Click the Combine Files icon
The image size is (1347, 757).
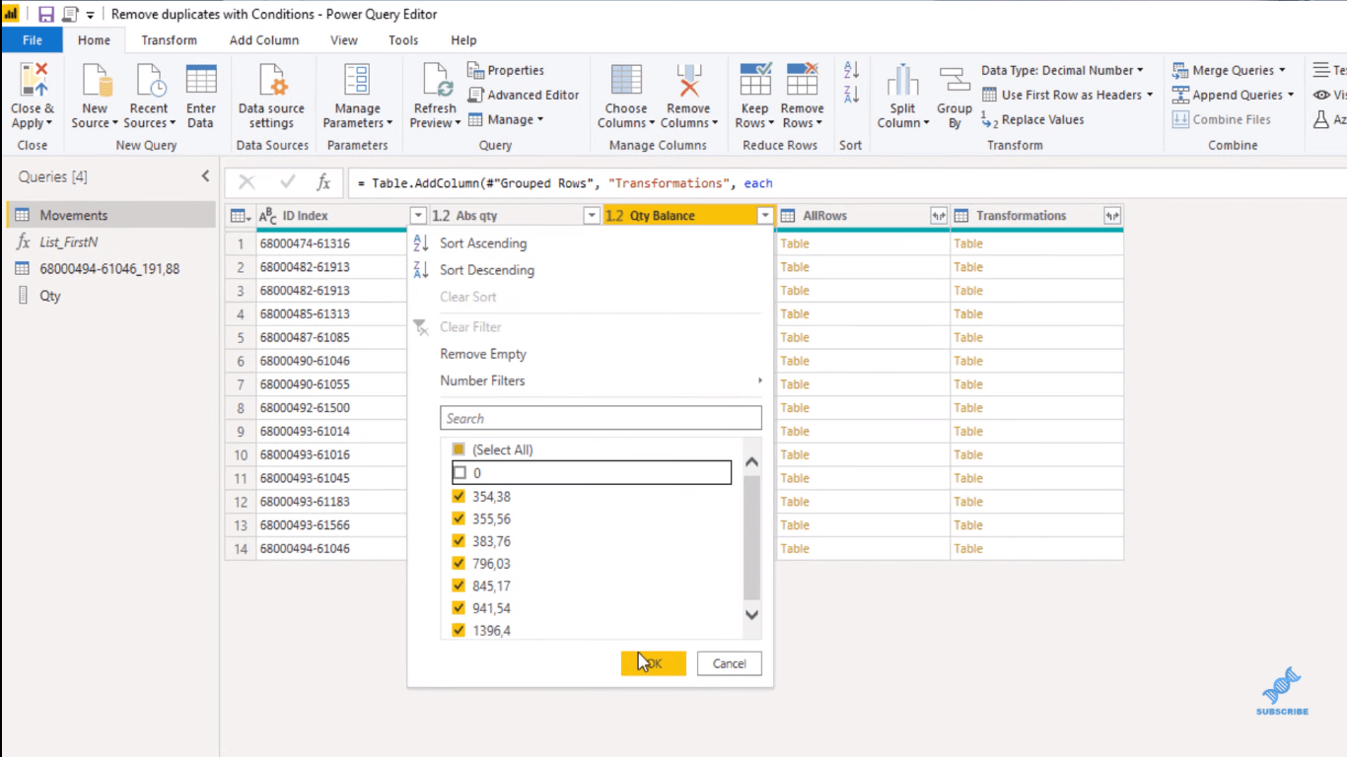(1180, 119)
